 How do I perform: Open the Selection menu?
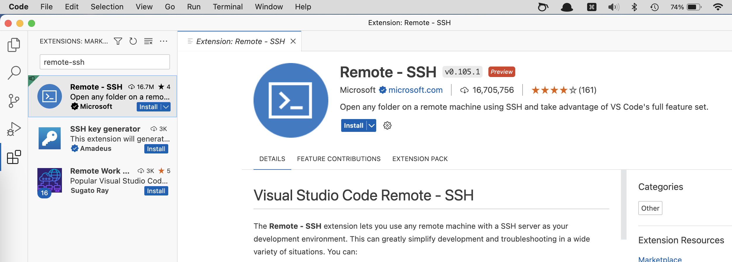point(107,7)
